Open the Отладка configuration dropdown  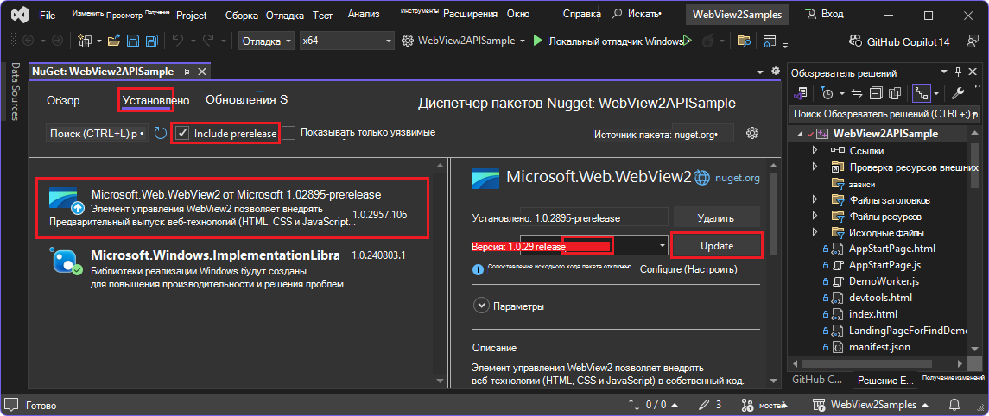click(267, 41)
